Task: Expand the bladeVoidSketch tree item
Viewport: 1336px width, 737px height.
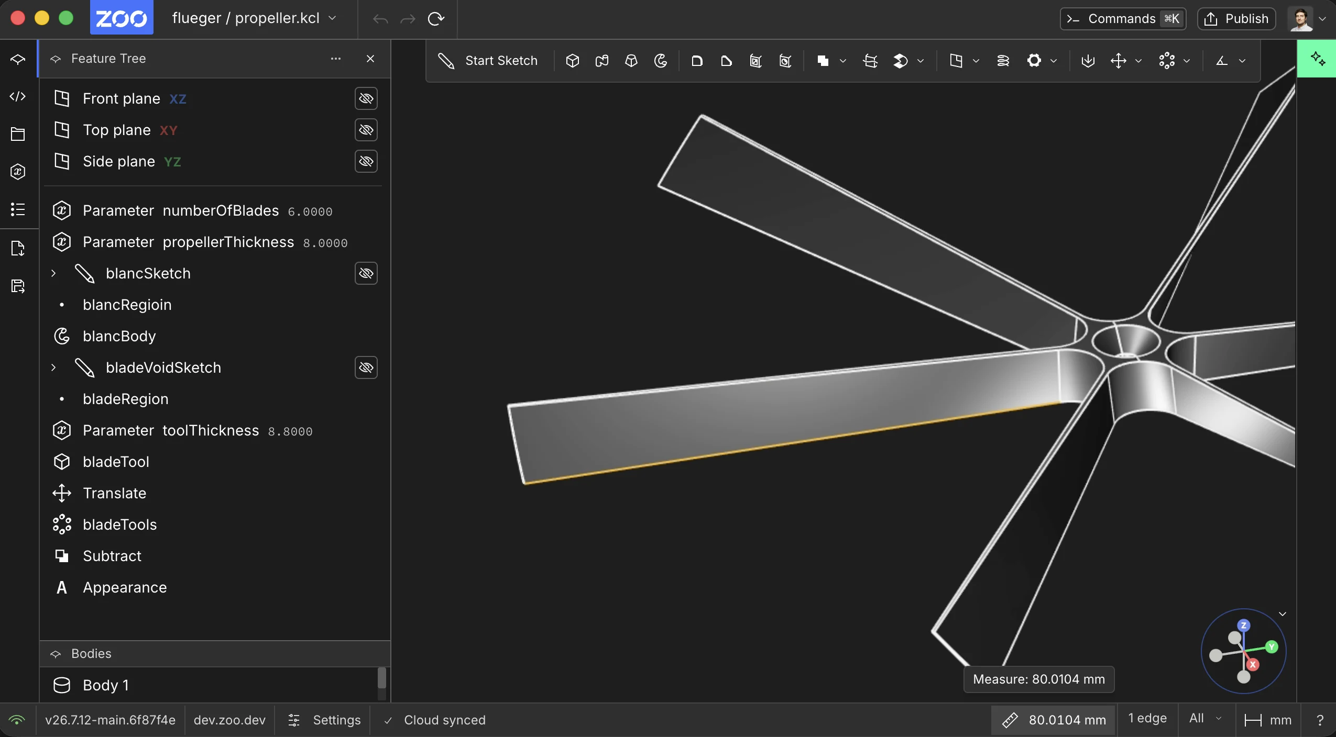Action: [x=53, y=367]
